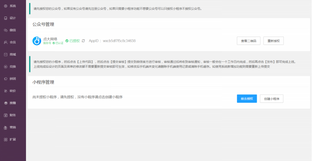Select the 营销 (Marketing) sidebar item

click(10, 127)
